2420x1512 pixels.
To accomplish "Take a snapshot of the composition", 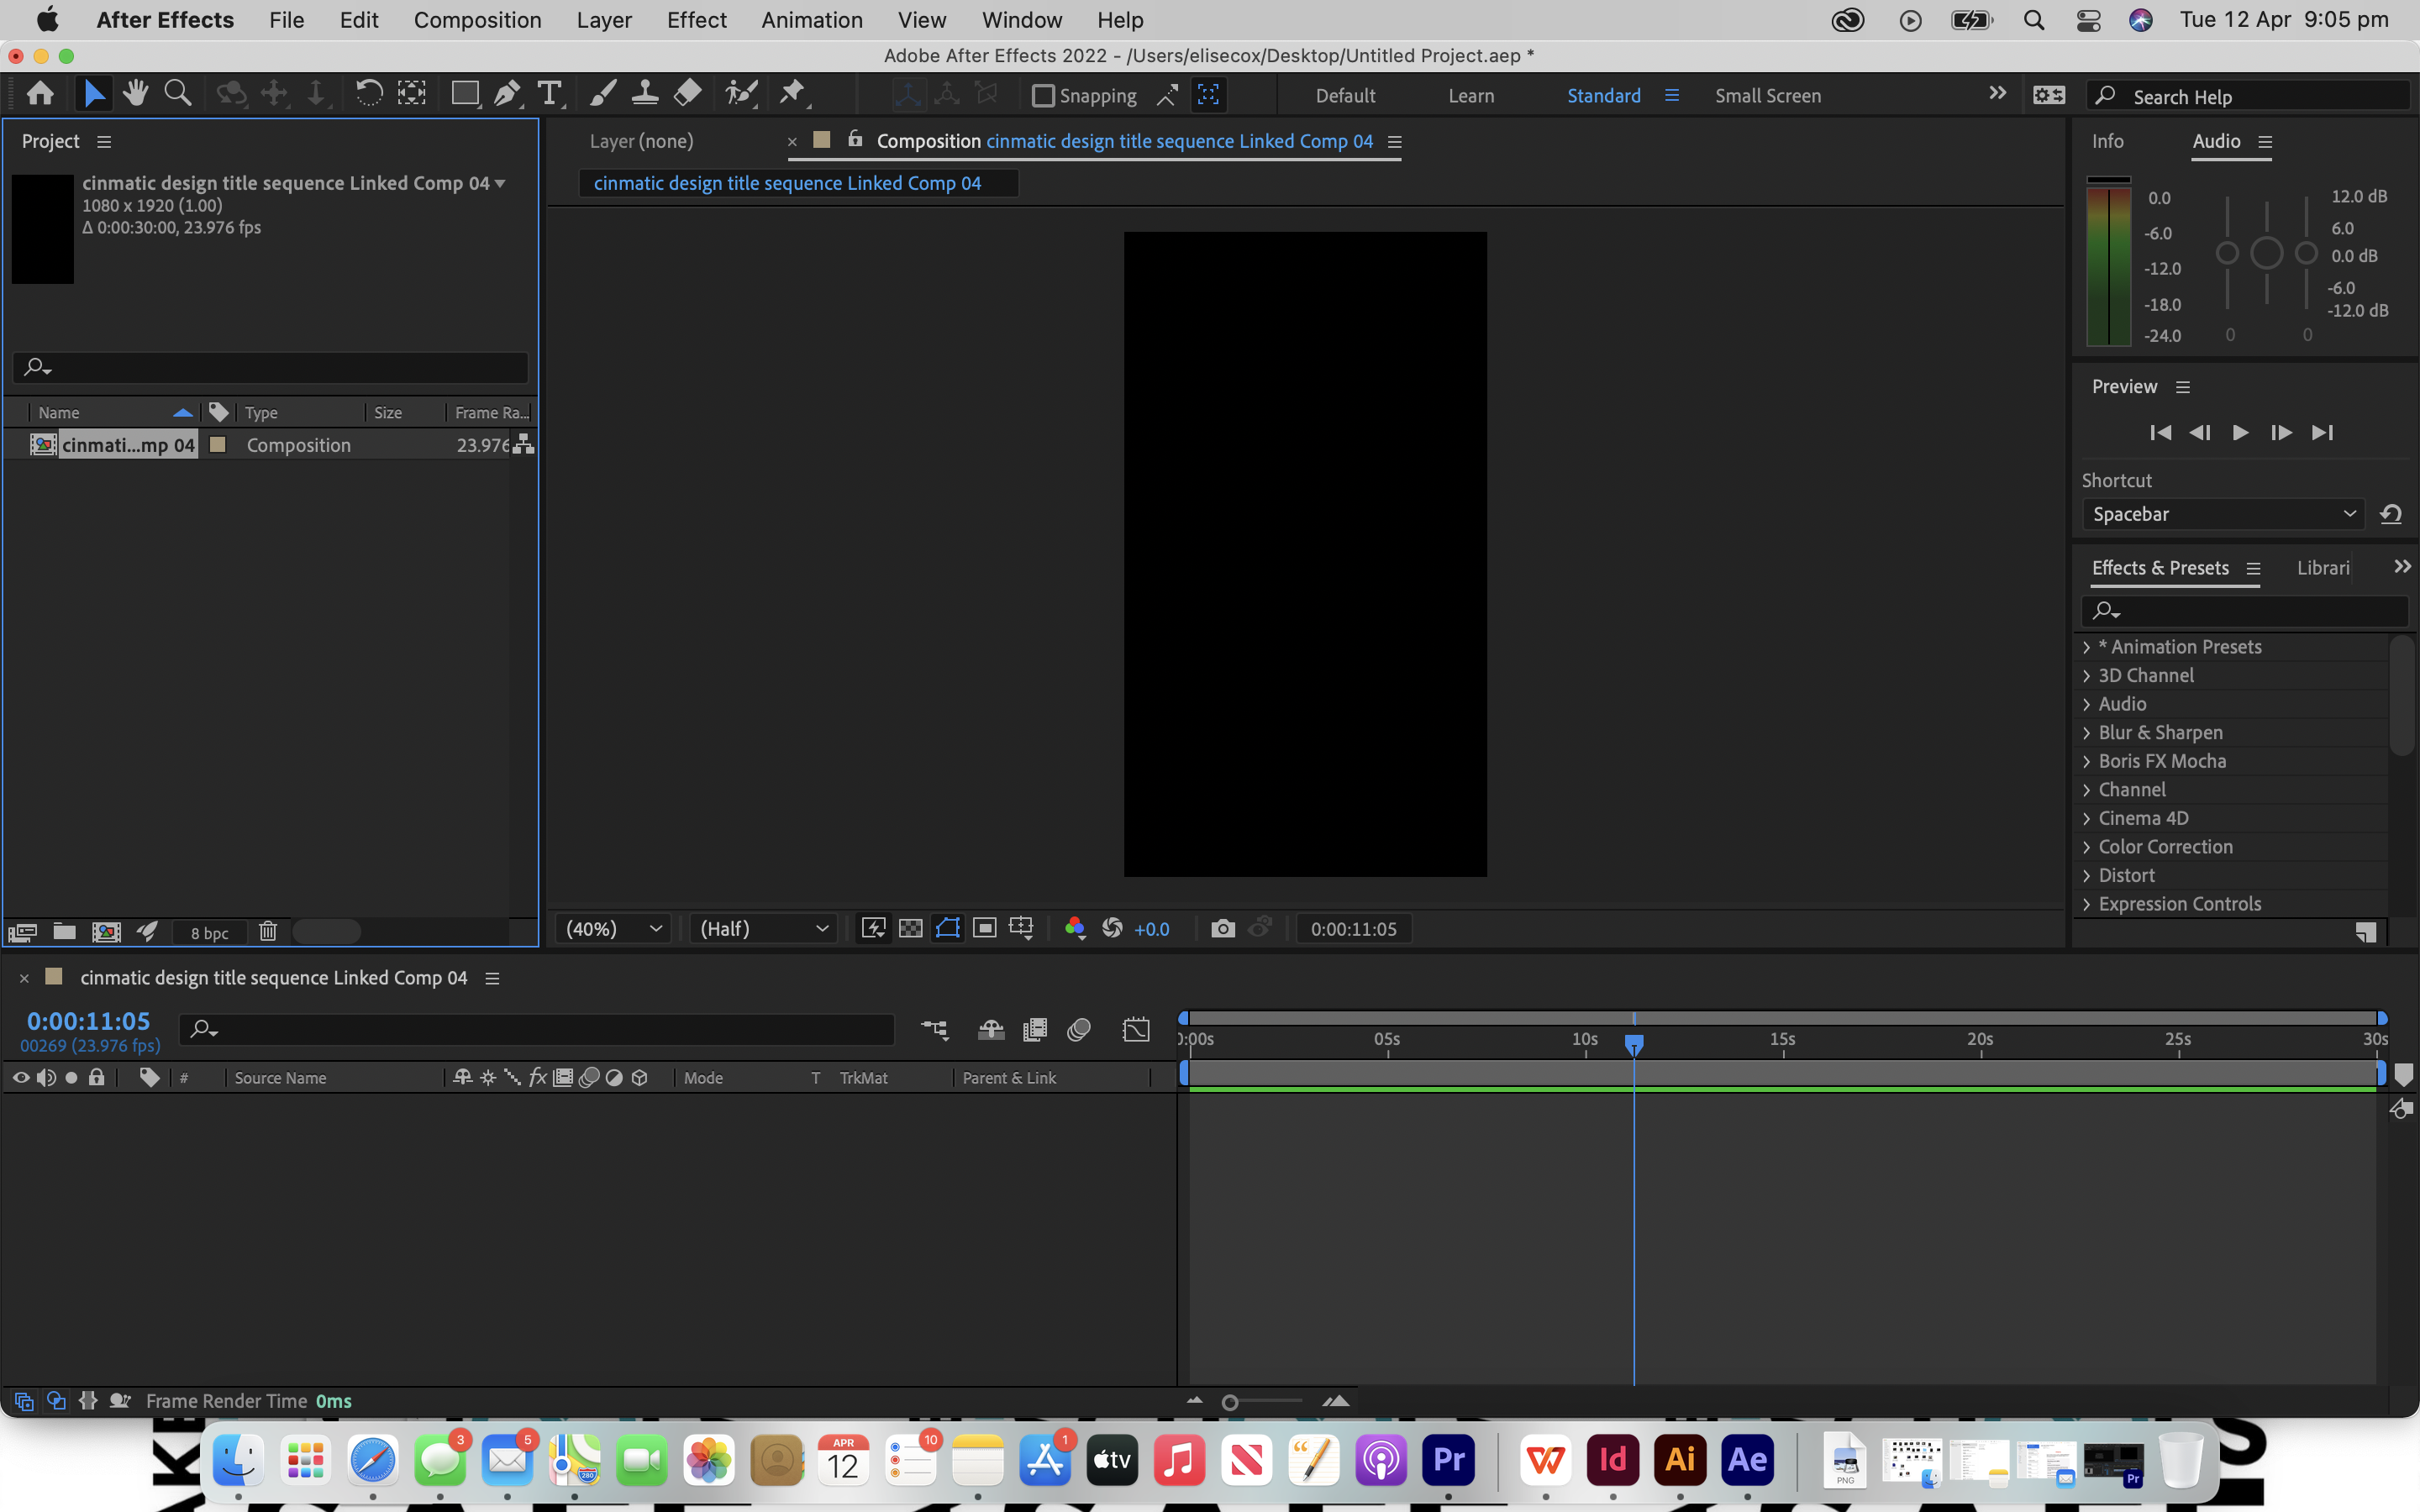I will (x=1223, y=928).
